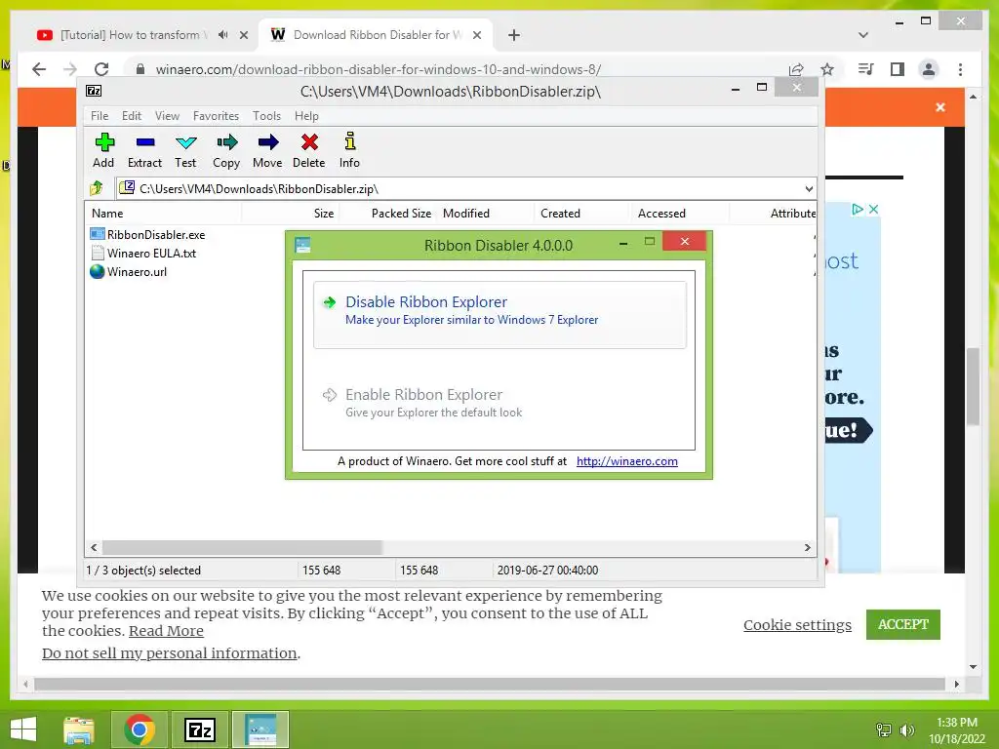Open Chrome tab search chevron
The height and width of the screenshot is (749, 999).
[x=863, y=35]
